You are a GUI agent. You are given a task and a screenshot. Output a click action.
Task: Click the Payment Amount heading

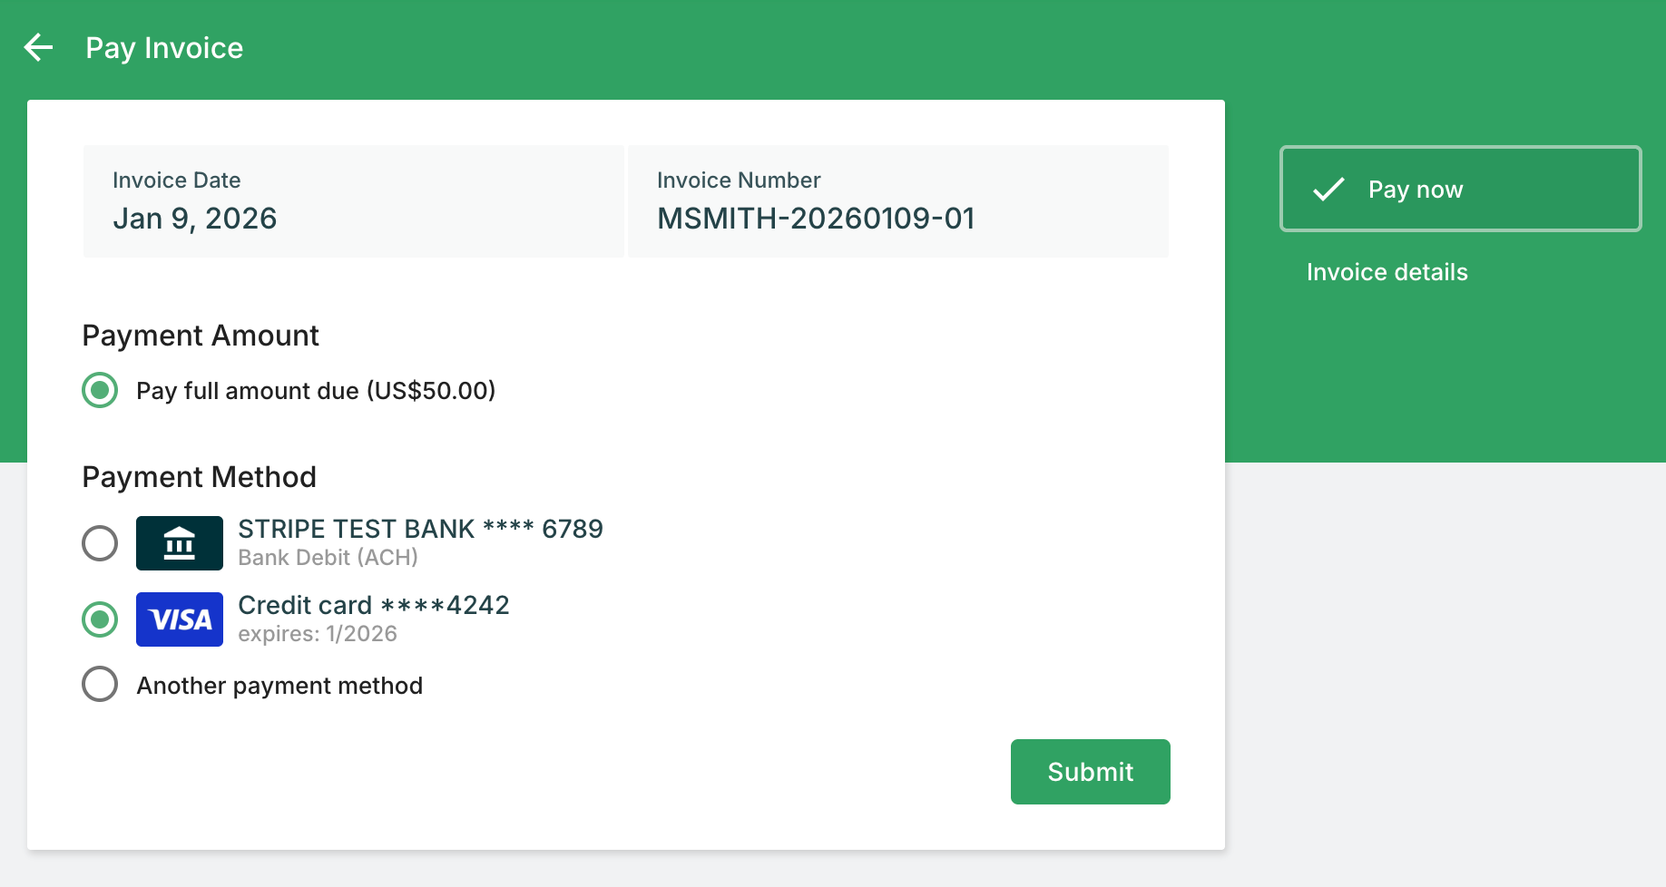tap(201, 336)
